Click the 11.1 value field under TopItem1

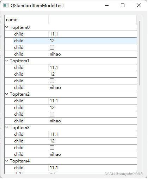tap(93, 68)
